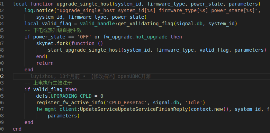Click the 'CPLD_ResetAC' string

[127, 103]
